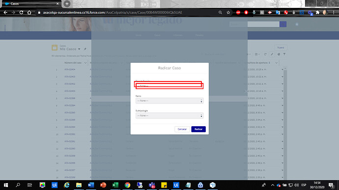
Task: Open the browser extensions puzzle icon
Action: (317, 13)
